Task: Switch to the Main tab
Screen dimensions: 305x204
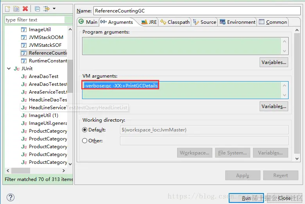Action: tap(88, 22)
